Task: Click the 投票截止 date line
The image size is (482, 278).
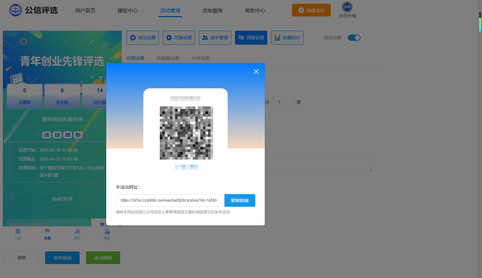Action: click(x=48, y=159)
